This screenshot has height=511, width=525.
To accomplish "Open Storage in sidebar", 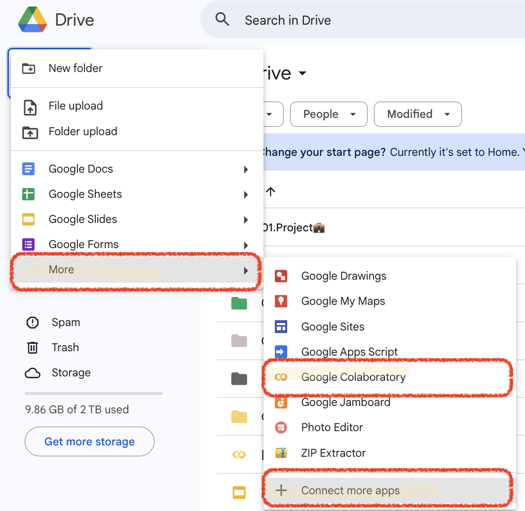I will [71, 373].
